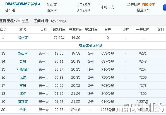Viewport: 166px width, 115px height.
Task: Click the 站名 column header
Action: [x=23, y=30]
